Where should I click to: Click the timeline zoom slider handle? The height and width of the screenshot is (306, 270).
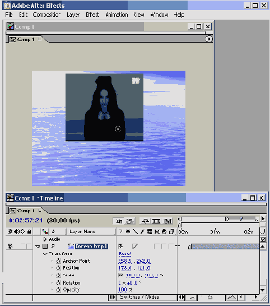click(210, 298)
